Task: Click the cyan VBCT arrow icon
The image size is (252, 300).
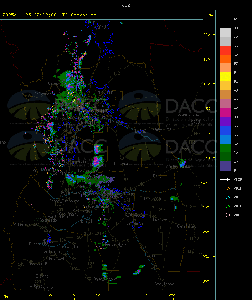Action: [x=225, y=197]
